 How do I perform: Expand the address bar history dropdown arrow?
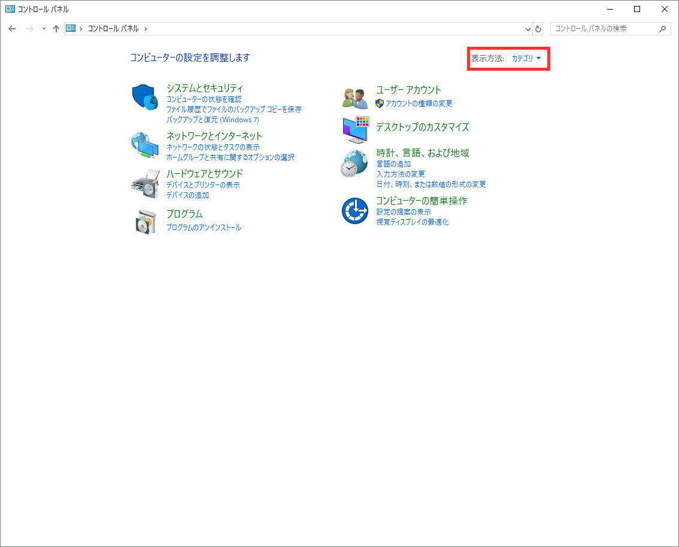pos(528,29)
